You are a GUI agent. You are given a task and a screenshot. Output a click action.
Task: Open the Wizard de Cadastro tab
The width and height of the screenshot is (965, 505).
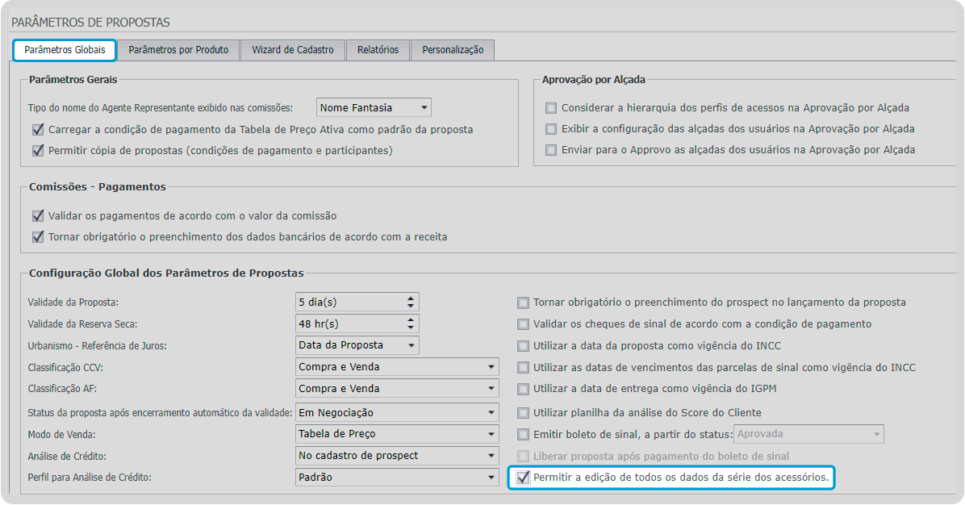click(293, 49)
